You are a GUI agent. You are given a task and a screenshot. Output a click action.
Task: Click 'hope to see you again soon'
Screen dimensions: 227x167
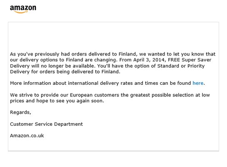click(70, 101)
